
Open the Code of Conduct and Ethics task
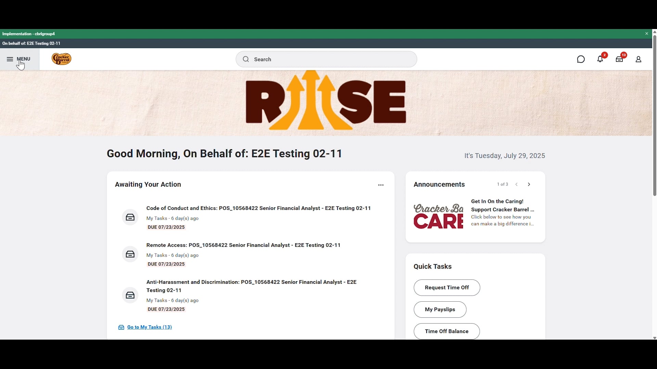[258, 208]
